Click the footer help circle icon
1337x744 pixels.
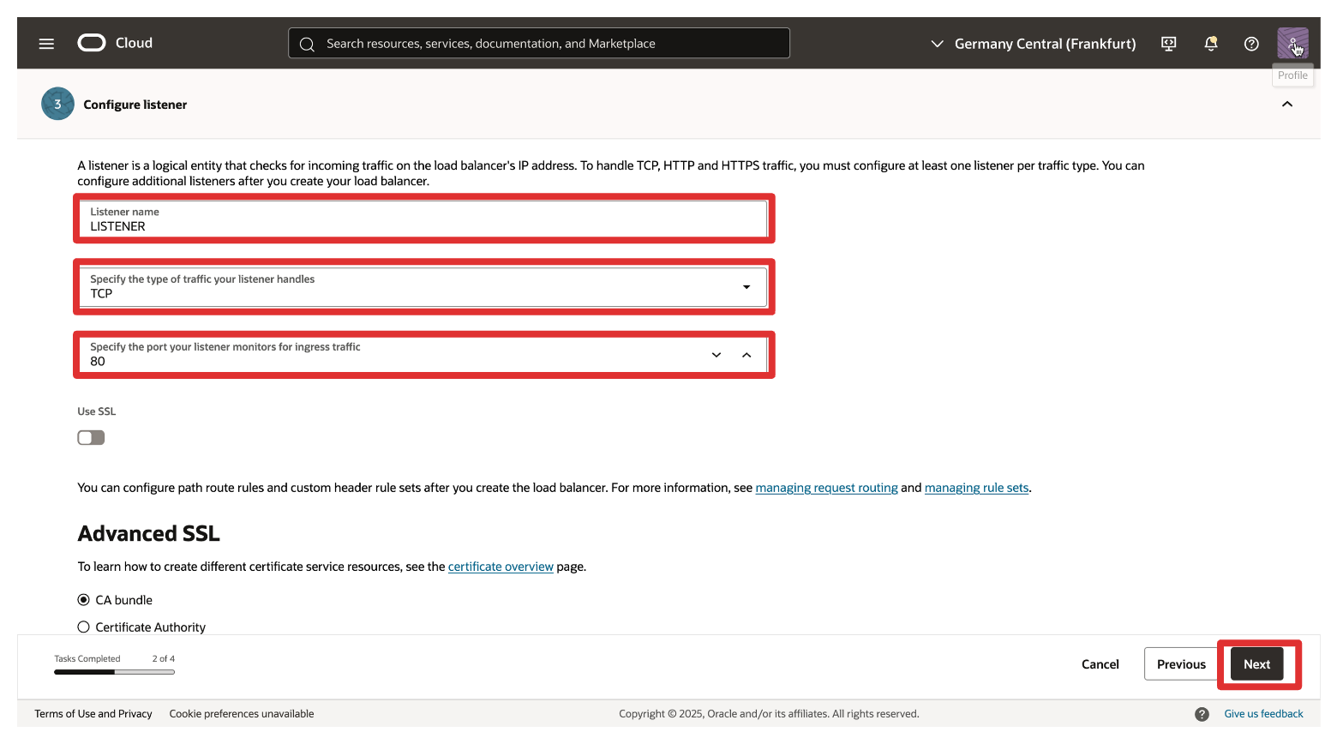point(1202,714)
